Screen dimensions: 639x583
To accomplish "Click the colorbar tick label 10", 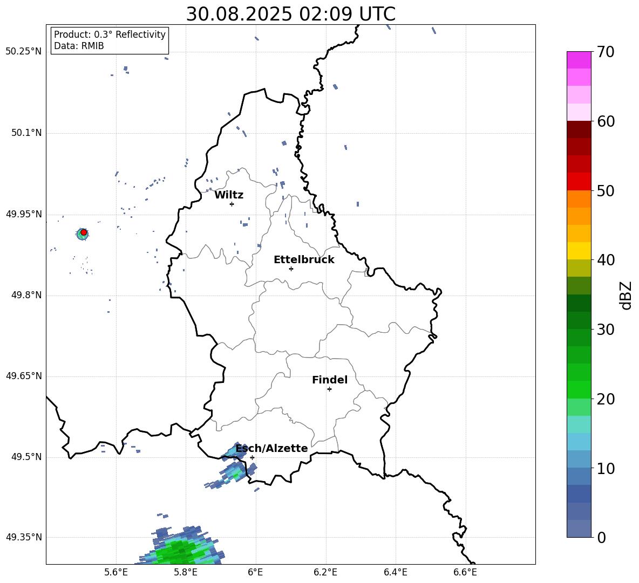I will pos(606,469).
